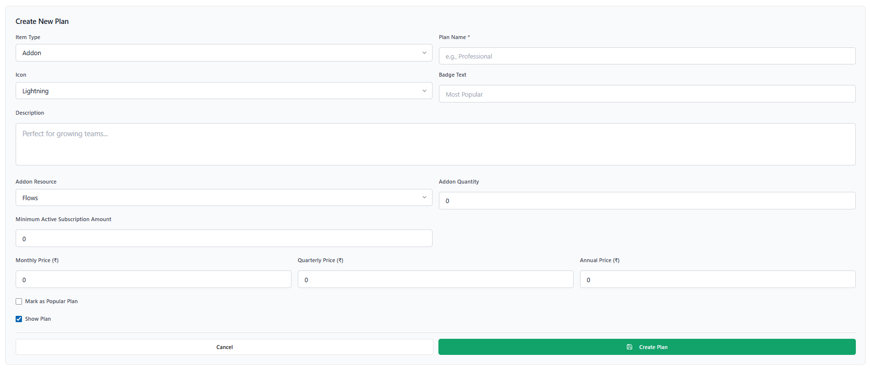Click into the Description text area

click(x=435, y=144)
